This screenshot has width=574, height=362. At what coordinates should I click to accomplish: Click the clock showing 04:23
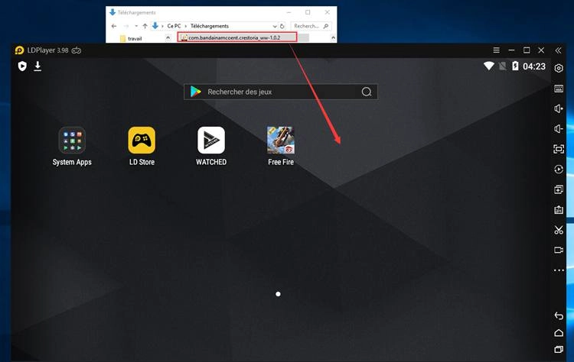coord(534,66)
